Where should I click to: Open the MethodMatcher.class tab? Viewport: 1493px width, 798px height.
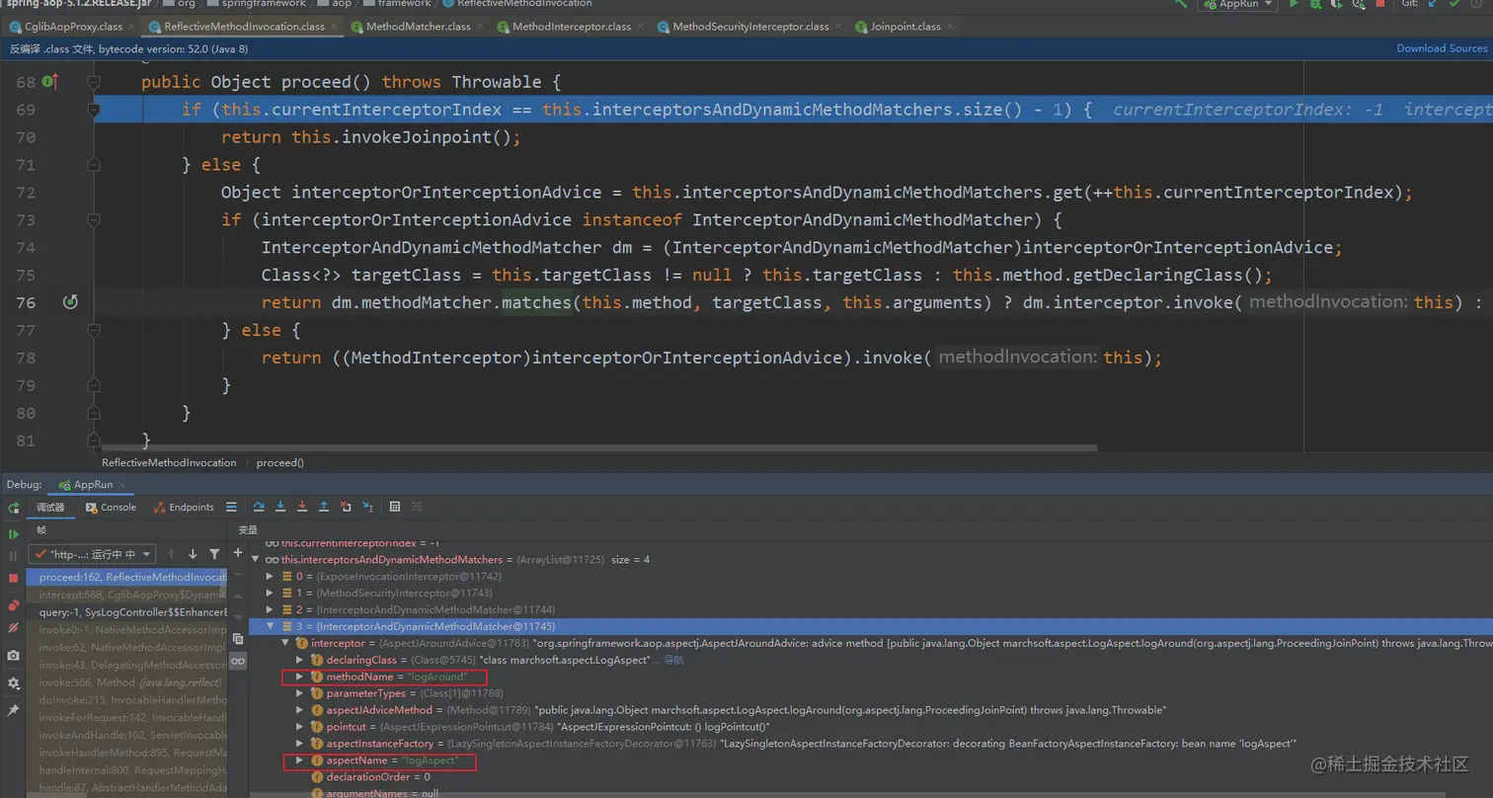[419, 27]
